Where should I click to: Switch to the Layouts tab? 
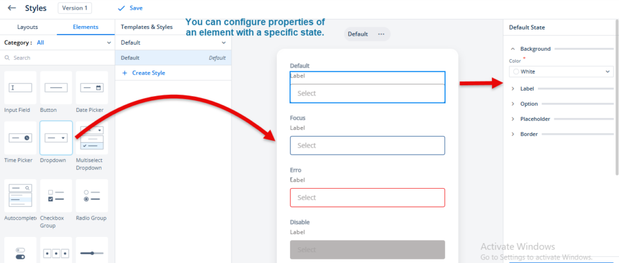coord(28,27)
